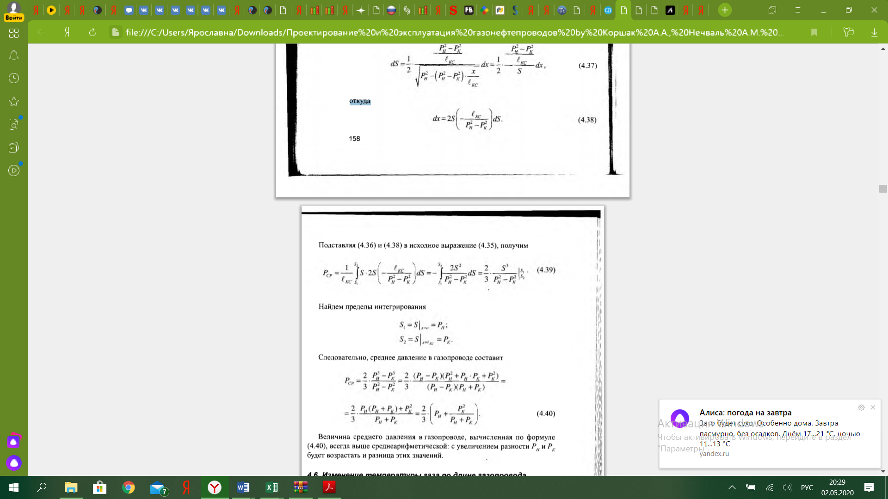Click the 'Войти' sign-in button
The height and width of the screenshot is (499, 888).
coord(14,18)
